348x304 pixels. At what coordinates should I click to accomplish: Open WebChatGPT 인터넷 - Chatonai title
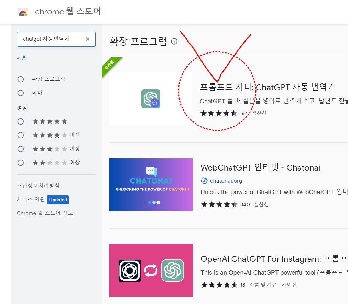260,167
